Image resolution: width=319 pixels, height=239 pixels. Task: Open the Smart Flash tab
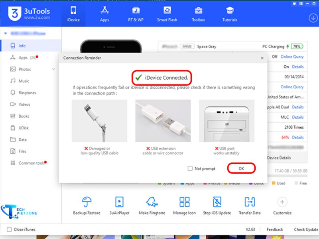(167, 14)
